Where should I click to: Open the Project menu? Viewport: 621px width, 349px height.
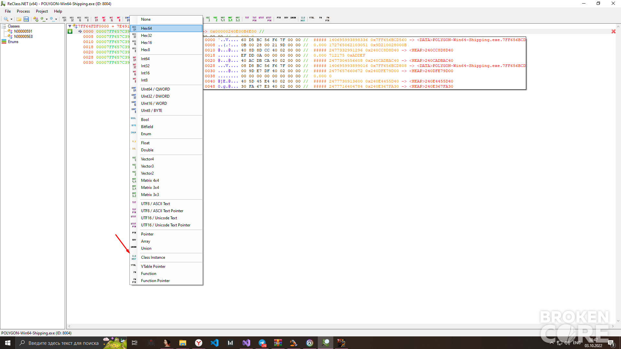42,11
